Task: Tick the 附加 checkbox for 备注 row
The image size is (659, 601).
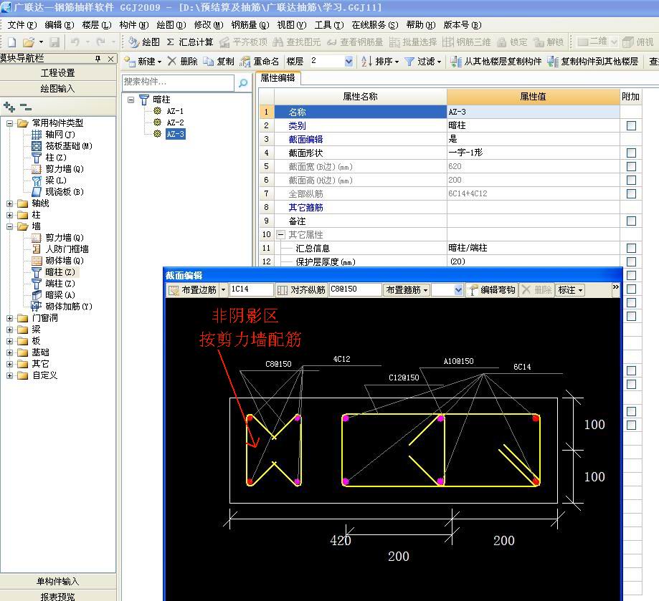Action: point(631,221)
